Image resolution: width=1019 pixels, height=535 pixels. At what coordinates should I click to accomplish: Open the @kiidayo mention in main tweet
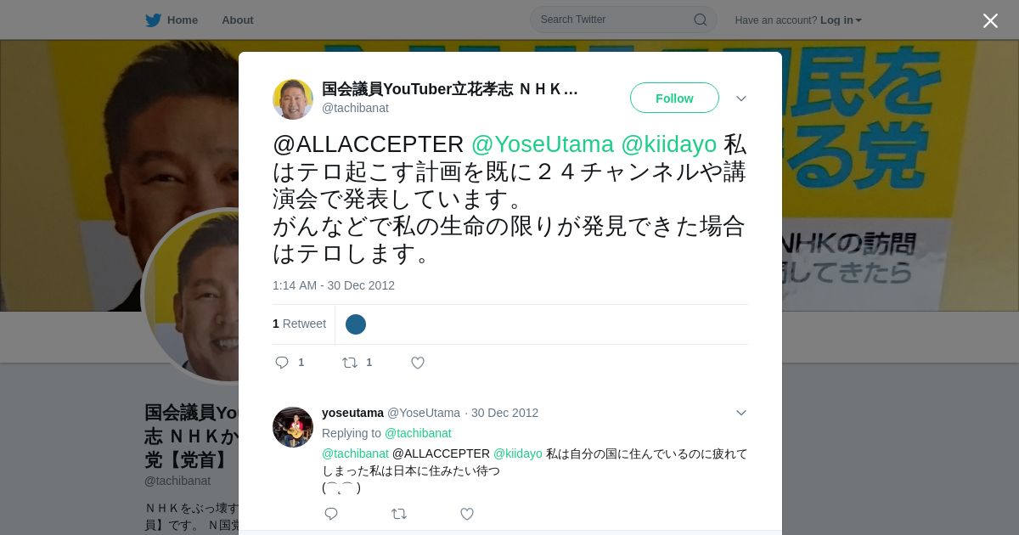(669, 144)
